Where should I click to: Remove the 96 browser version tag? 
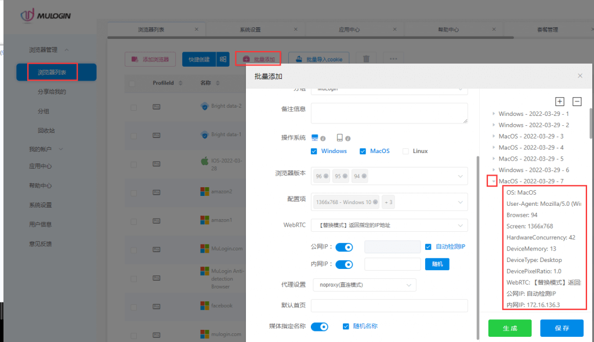coord(326,176)
